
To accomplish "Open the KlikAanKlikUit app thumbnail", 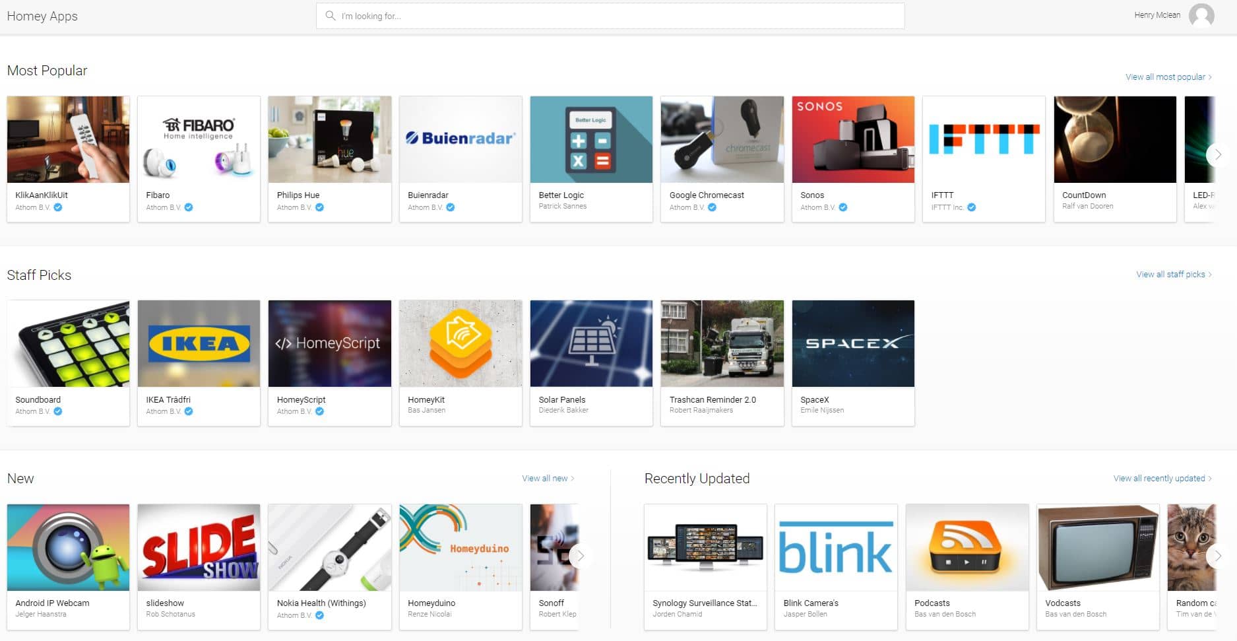I will click(68, 139).
